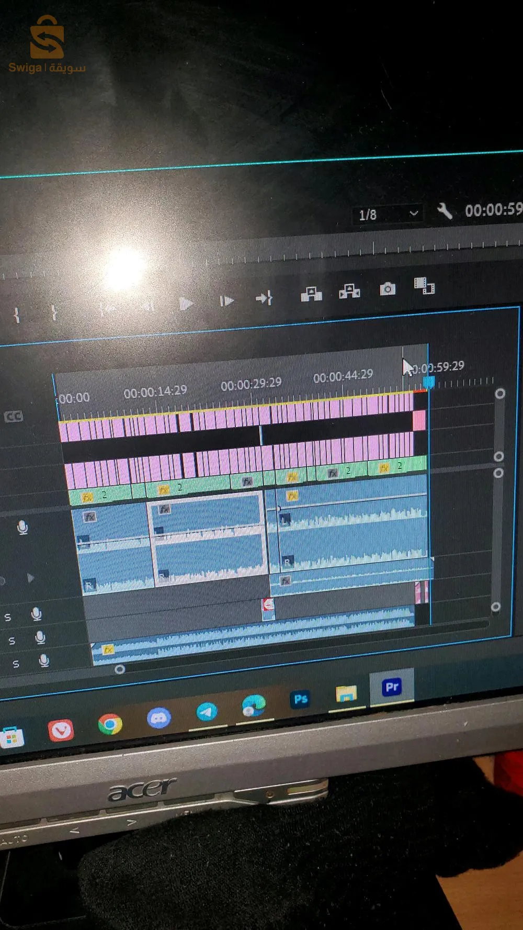Click the Extract button
The width and height of the screenshot is (523, 930).
(349, 291)
